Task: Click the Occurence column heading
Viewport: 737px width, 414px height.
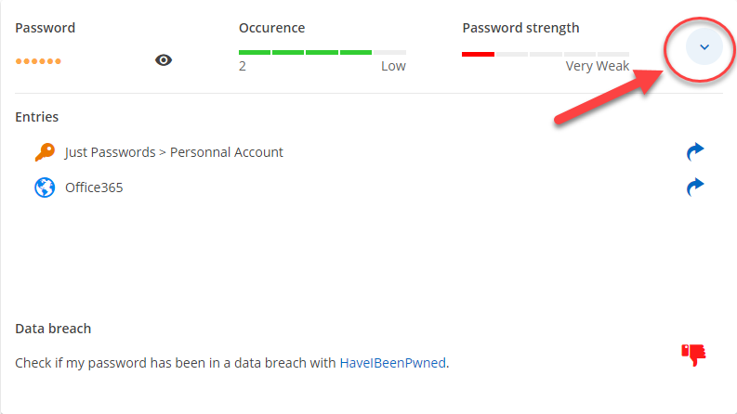Action: [x=271, y=28]
